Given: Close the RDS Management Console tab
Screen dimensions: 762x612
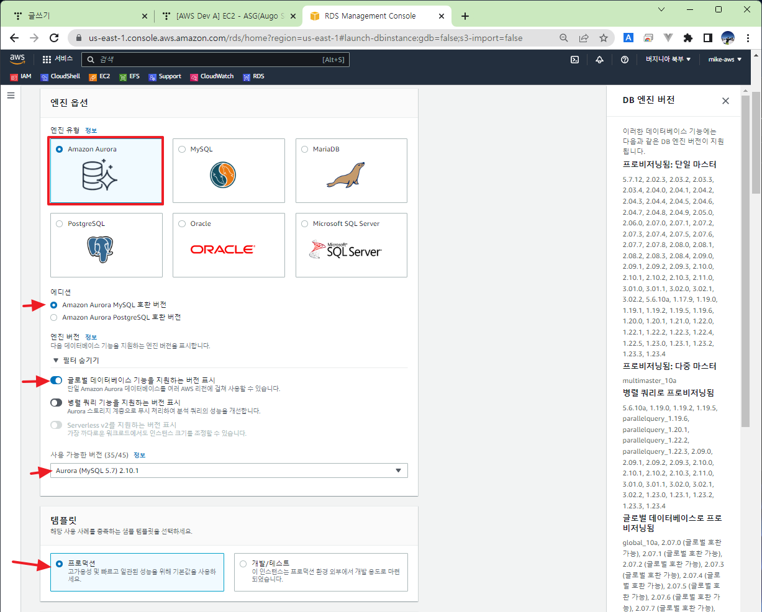Looking at the screenshot, I should (442, 16).
